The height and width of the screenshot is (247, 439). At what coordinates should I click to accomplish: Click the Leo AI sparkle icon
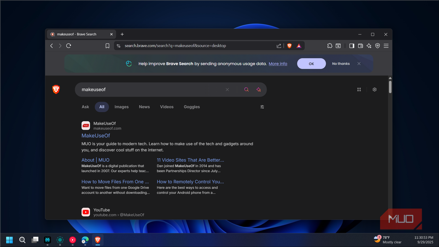(369, 46)
